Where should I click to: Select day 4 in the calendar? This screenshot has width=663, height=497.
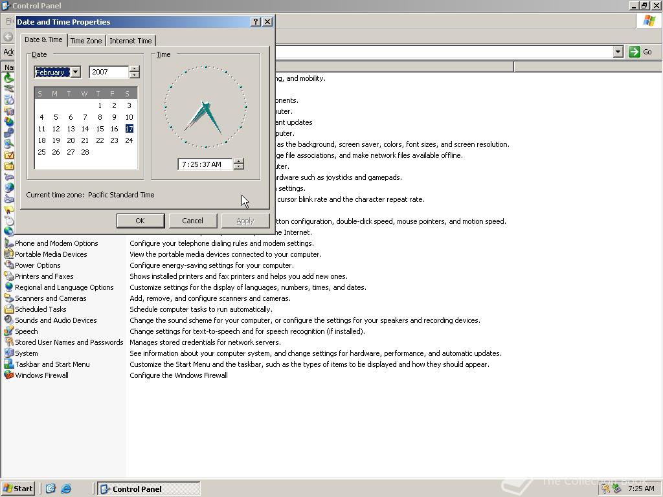tap(41, 117)
